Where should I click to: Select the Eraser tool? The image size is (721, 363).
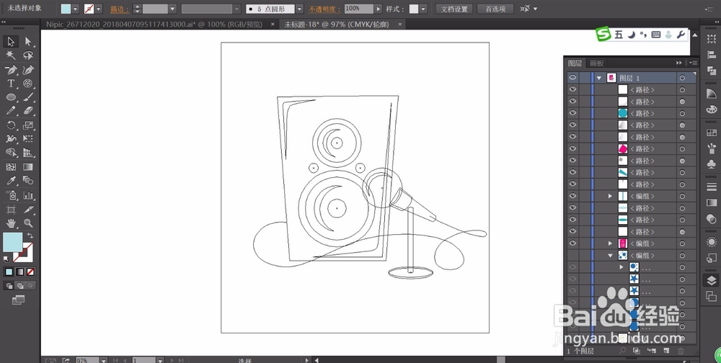[x=28, y=111]
